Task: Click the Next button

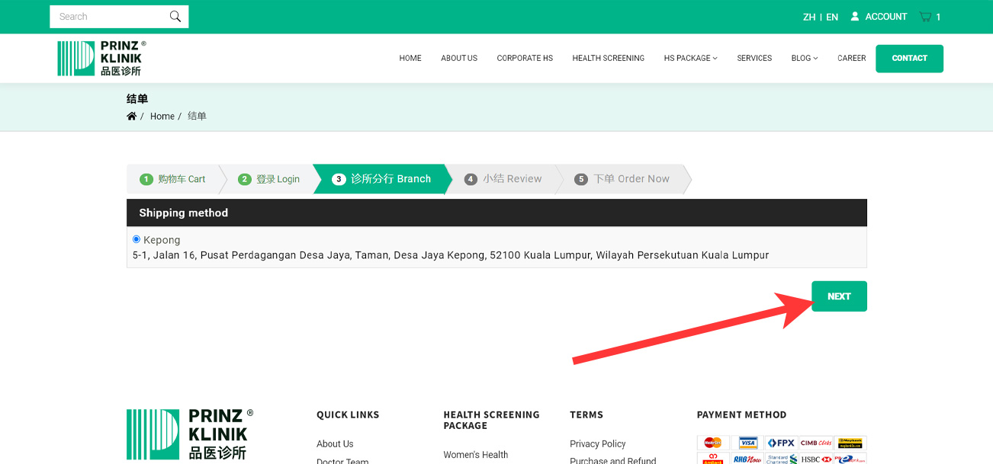Action: click(x=839, y=296)
